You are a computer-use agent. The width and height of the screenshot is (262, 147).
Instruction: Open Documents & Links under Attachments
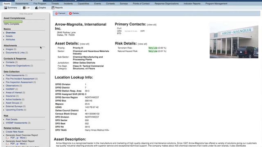(x=15, y=53)
